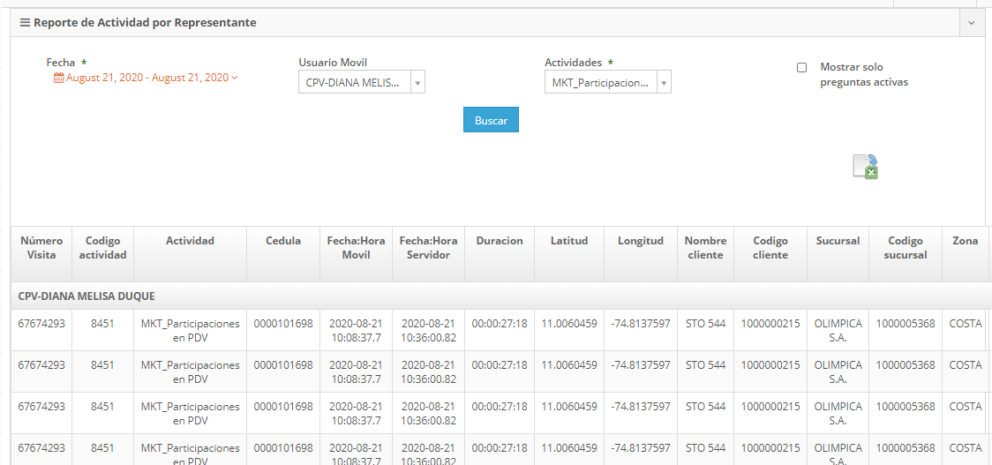Image resolution: width=992 pixels, height=465 pixels.
Task: Click the Buscar button
Action: [x=491, y=120]
